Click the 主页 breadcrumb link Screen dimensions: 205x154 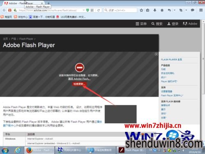(x=5, y=39)
